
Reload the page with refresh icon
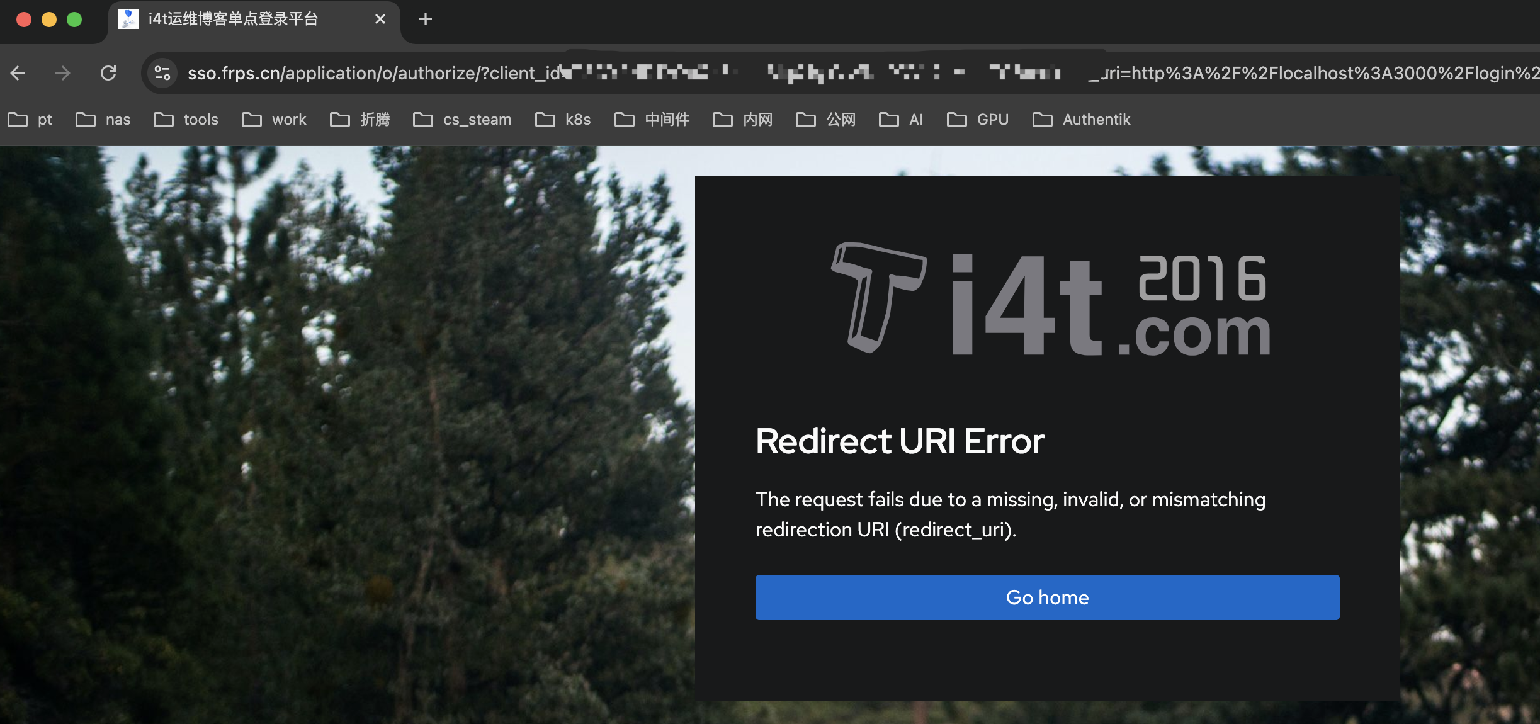[108, 73]
